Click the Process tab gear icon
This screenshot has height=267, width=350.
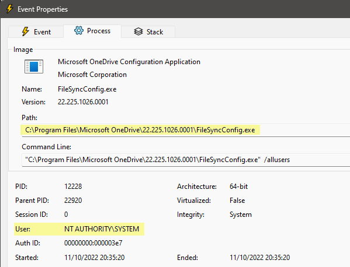click(79, 30)
